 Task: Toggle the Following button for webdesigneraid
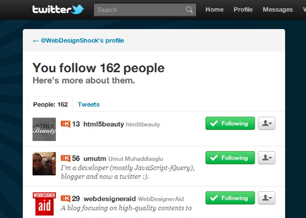[230, 198]
